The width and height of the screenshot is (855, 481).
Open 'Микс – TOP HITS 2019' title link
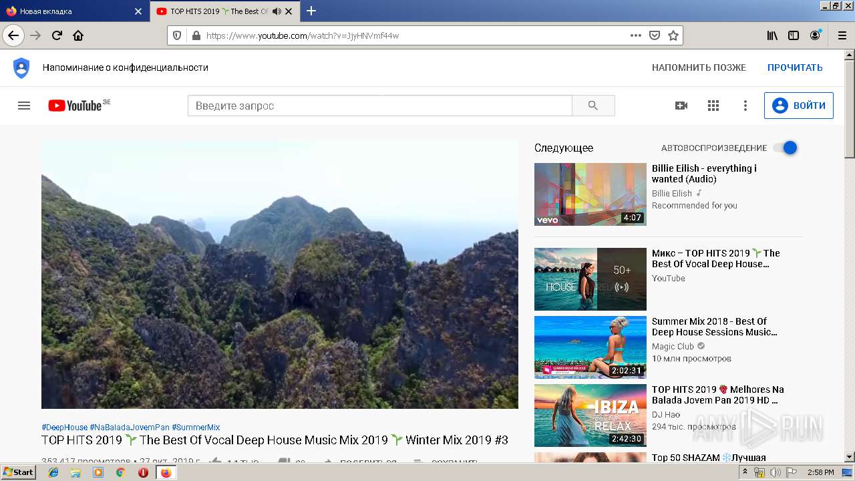pyautogui.click(x=716, y=259)
